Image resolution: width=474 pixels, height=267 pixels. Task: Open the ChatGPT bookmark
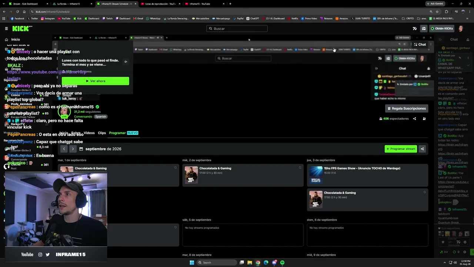click(253, 19)
